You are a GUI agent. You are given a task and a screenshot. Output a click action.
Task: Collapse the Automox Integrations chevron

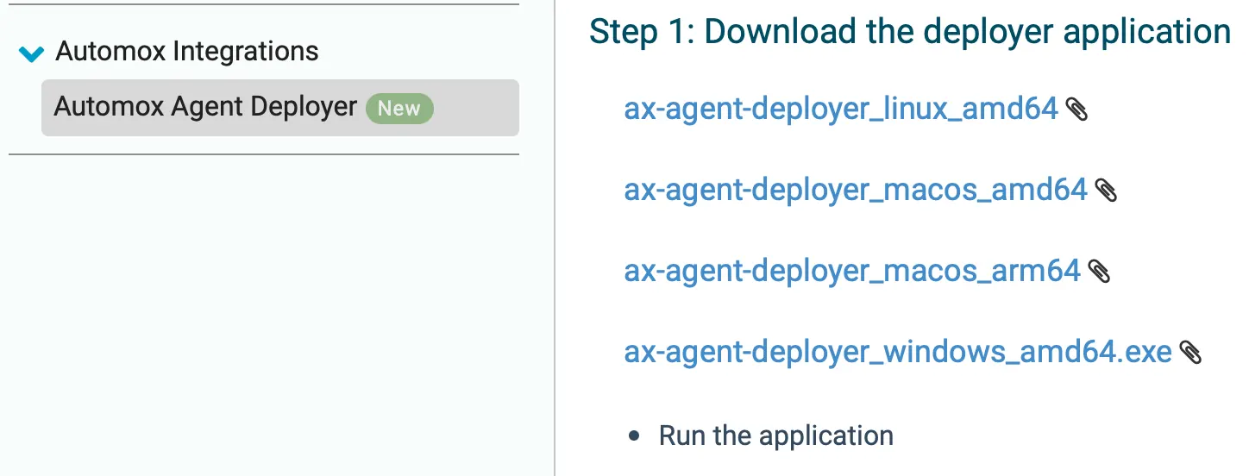point(31,53)
